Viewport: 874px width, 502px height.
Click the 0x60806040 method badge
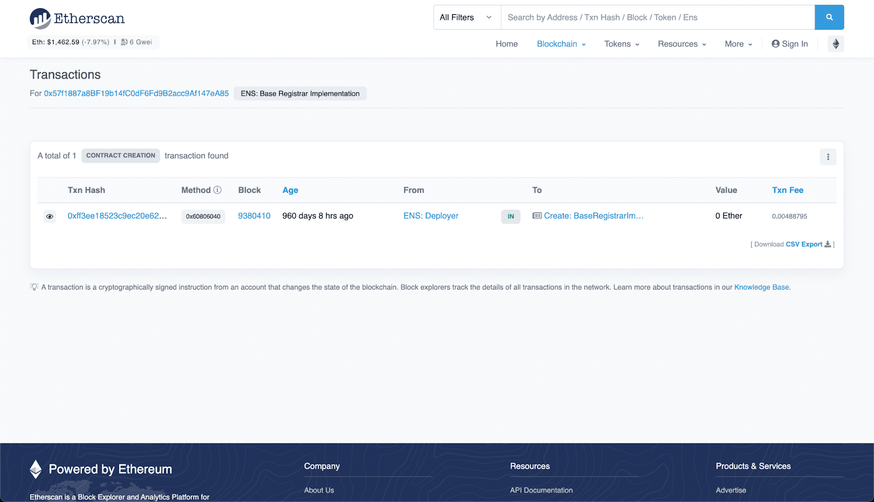203,216
